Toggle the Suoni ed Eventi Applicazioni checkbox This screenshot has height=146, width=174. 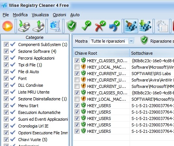point(6,119)
